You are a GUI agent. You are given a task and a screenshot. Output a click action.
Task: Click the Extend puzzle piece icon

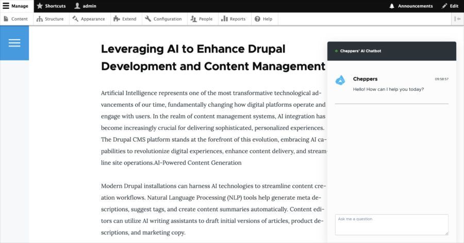point(117,19)
